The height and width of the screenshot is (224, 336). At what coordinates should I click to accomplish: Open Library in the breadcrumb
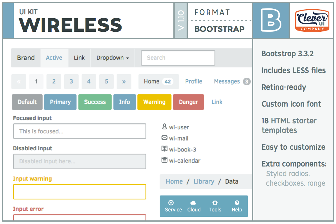(x=204, y=181)
